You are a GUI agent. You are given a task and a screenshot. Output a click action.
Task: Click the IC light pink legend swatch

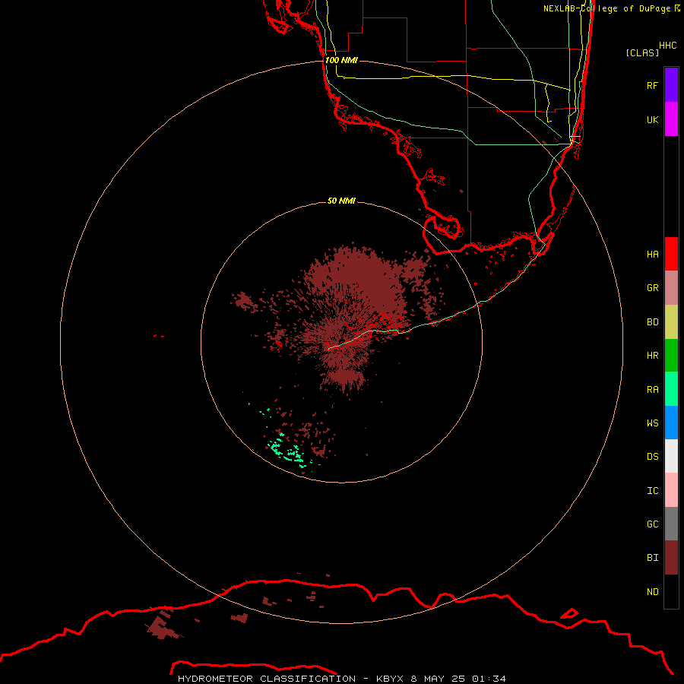pyautogui.click(x=671, y=490)
